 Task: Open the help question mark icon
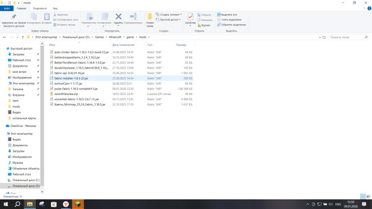tap(369, 8)
